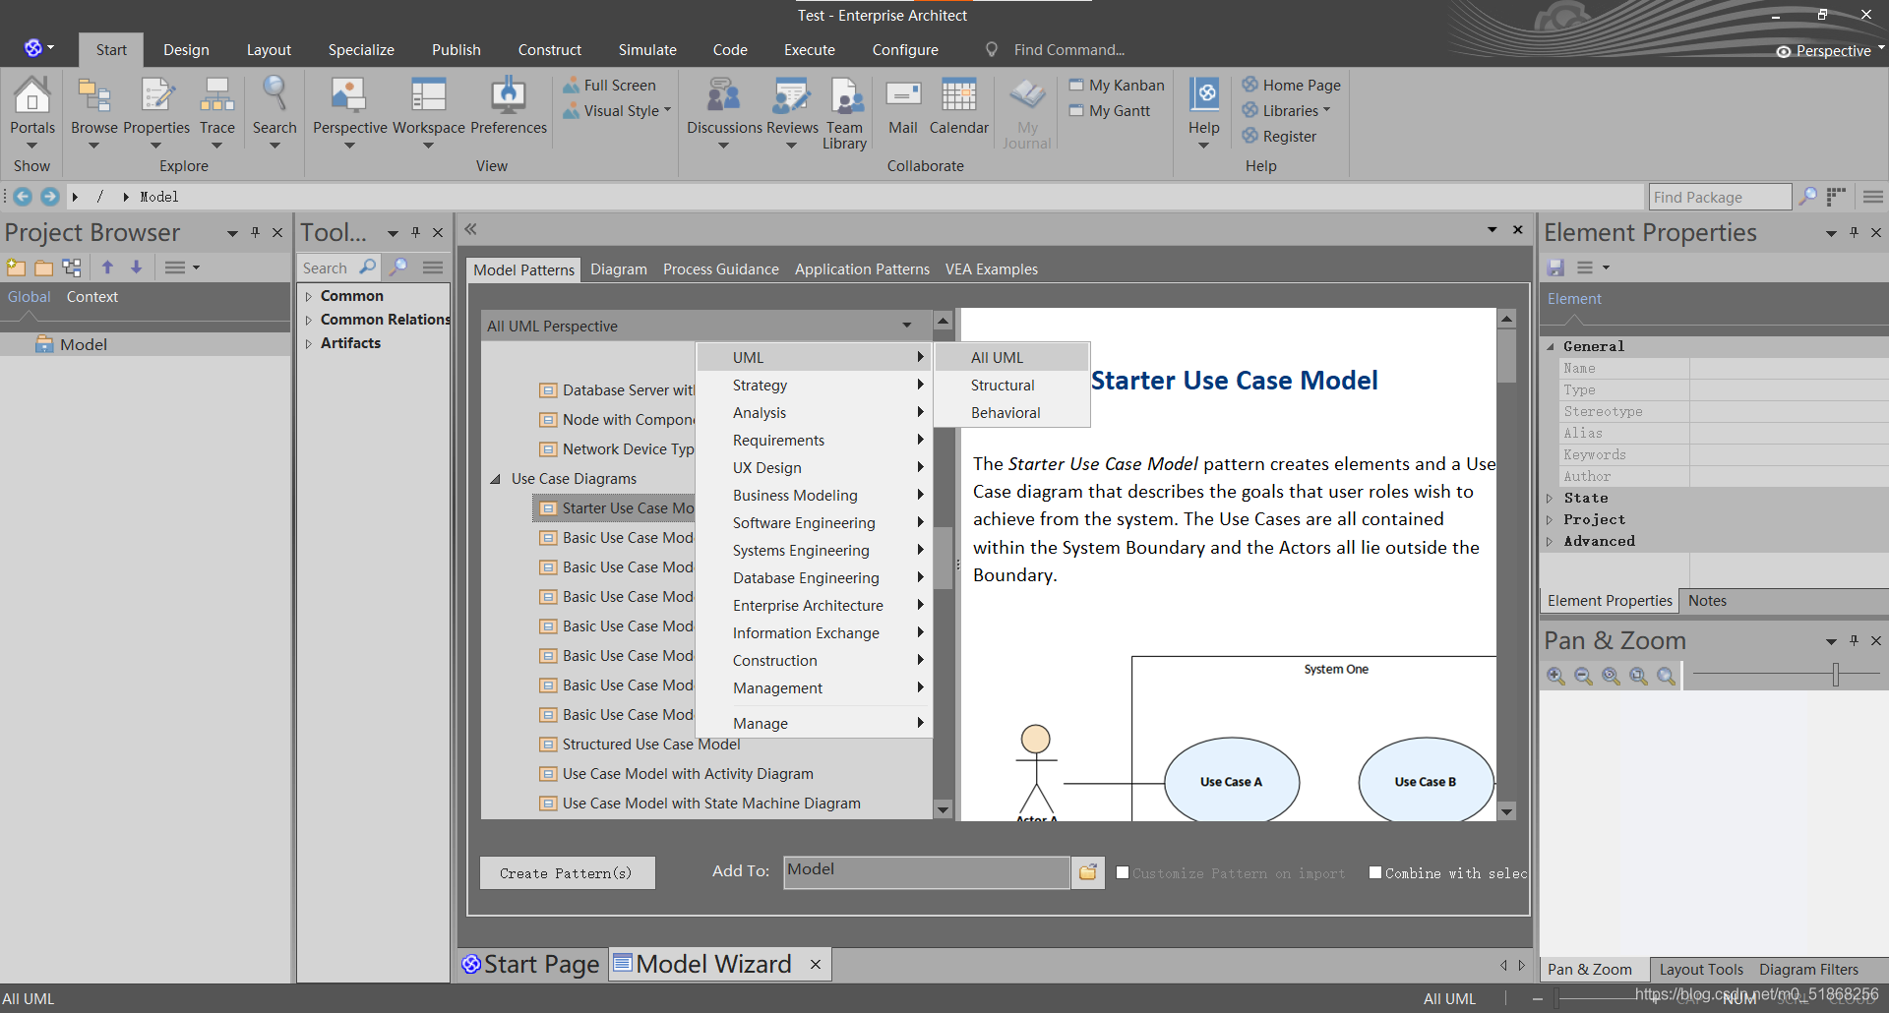Click move down arrow in Project Browser

click(137, 268)
